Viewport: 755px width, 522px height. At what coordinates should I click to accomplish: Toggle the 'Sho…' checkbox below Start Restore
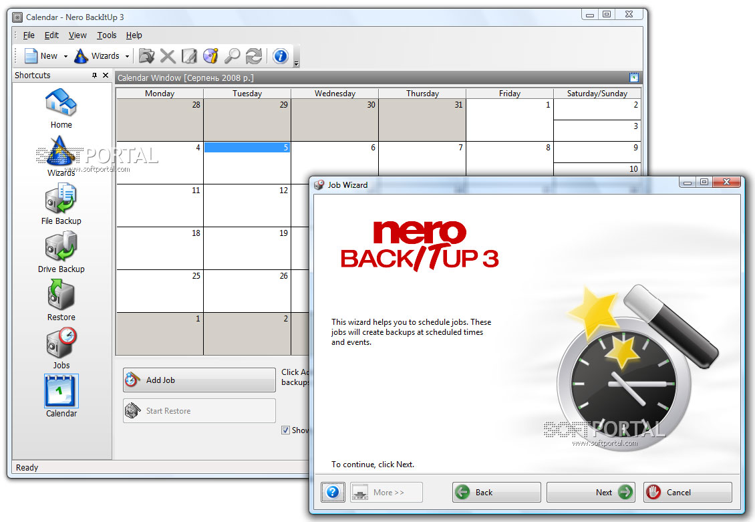(x=285, y=430)
